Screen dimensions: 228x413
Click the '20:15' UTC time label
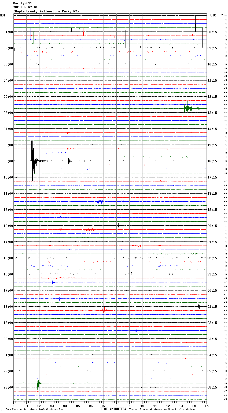point(212,226)
